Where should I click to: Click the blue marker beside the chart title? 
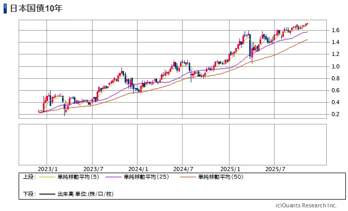coord(5,9)
